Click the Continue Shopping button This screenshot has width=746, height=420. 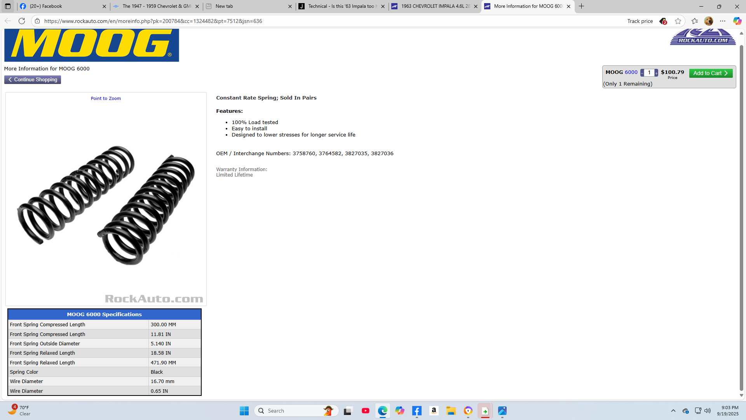click(33, 80)
